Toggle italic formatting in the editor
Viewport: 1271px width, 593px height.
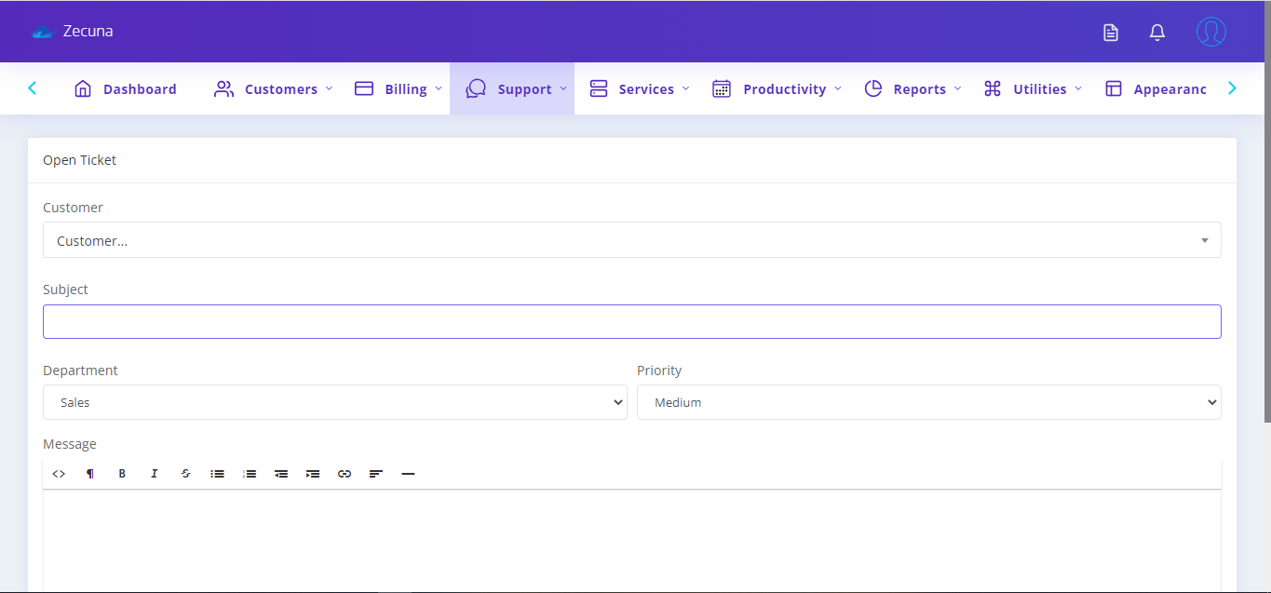point(154,473)
